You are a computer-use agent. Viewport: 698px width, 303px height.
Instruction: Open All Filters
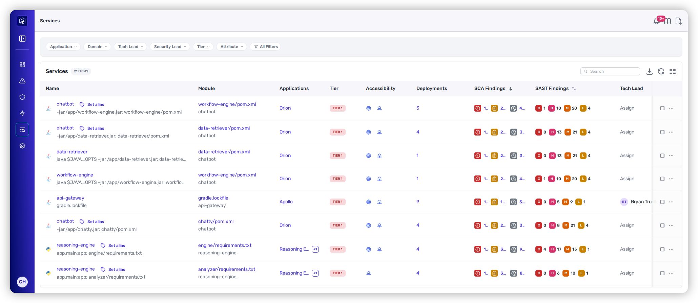[266, 47]
